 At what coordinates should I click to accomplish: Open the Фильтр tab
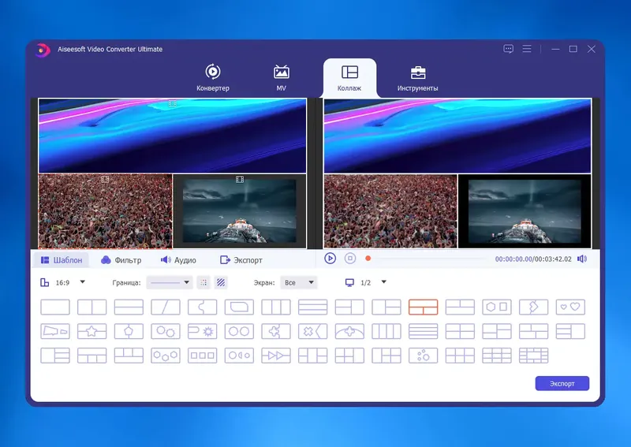point(121,260)
